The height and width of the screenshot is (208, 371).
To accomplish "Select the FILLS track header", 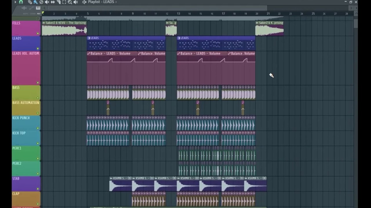I will [26, 28].
